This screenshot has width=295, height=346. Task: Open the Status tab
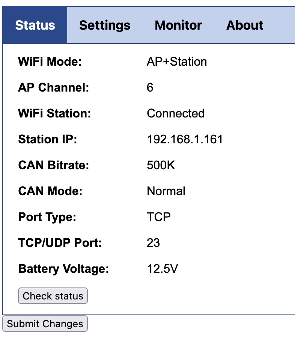tap(35, 25)
